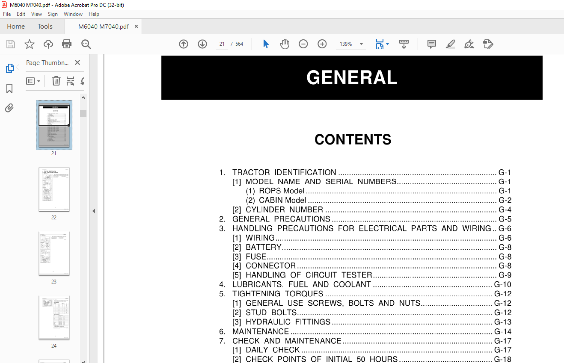Open the File menu
The width and height of the screenshot is (564, 363).
point(7,14)
